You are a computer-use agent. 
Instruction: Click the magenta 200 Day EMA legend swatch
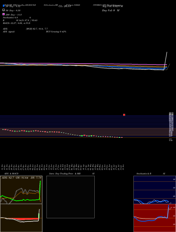4,14
